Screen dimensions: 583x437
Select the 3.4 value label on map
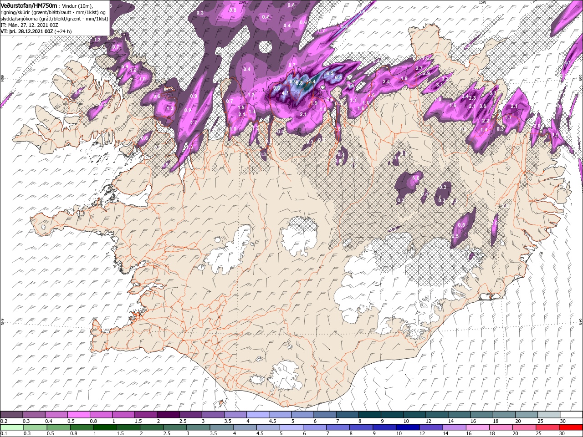coord(465,97)
